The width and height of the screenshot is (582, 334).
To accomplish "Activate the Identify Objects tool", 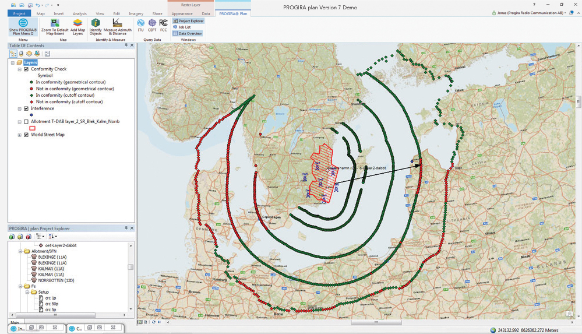I will click(x=96, y=27).
